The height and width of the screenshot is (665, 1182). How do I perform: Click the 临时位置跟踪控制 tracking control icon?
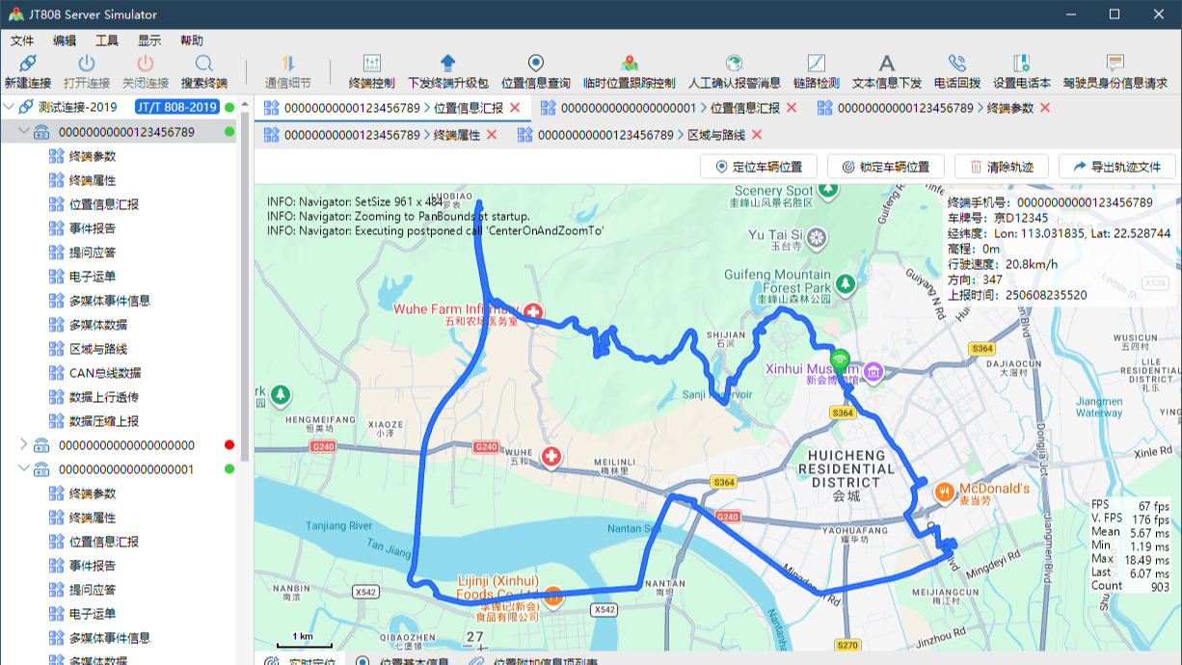(630, 64)
